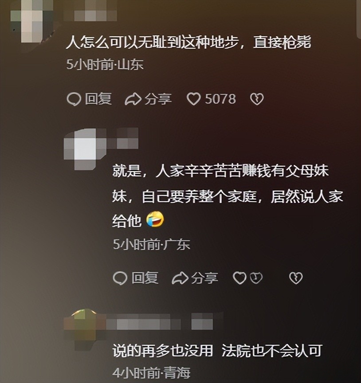Tap share arrow icon on Shandong comment
This screenshot has width=361, height=383.
133,99
